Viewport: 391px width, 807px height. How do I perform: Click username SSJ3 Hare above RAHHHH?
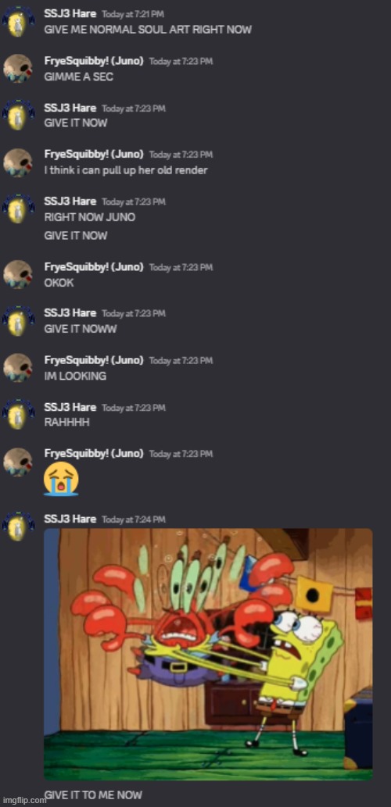point(70,407)
